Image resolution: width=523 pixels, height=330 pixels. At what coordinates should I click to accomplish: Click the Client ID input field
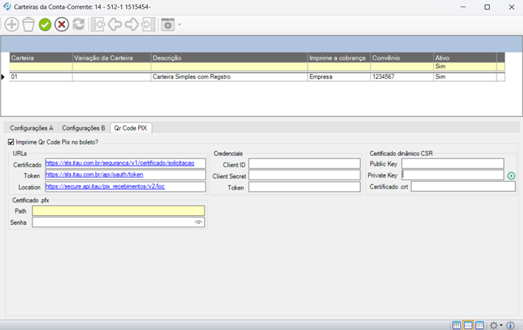pos(304,164)
